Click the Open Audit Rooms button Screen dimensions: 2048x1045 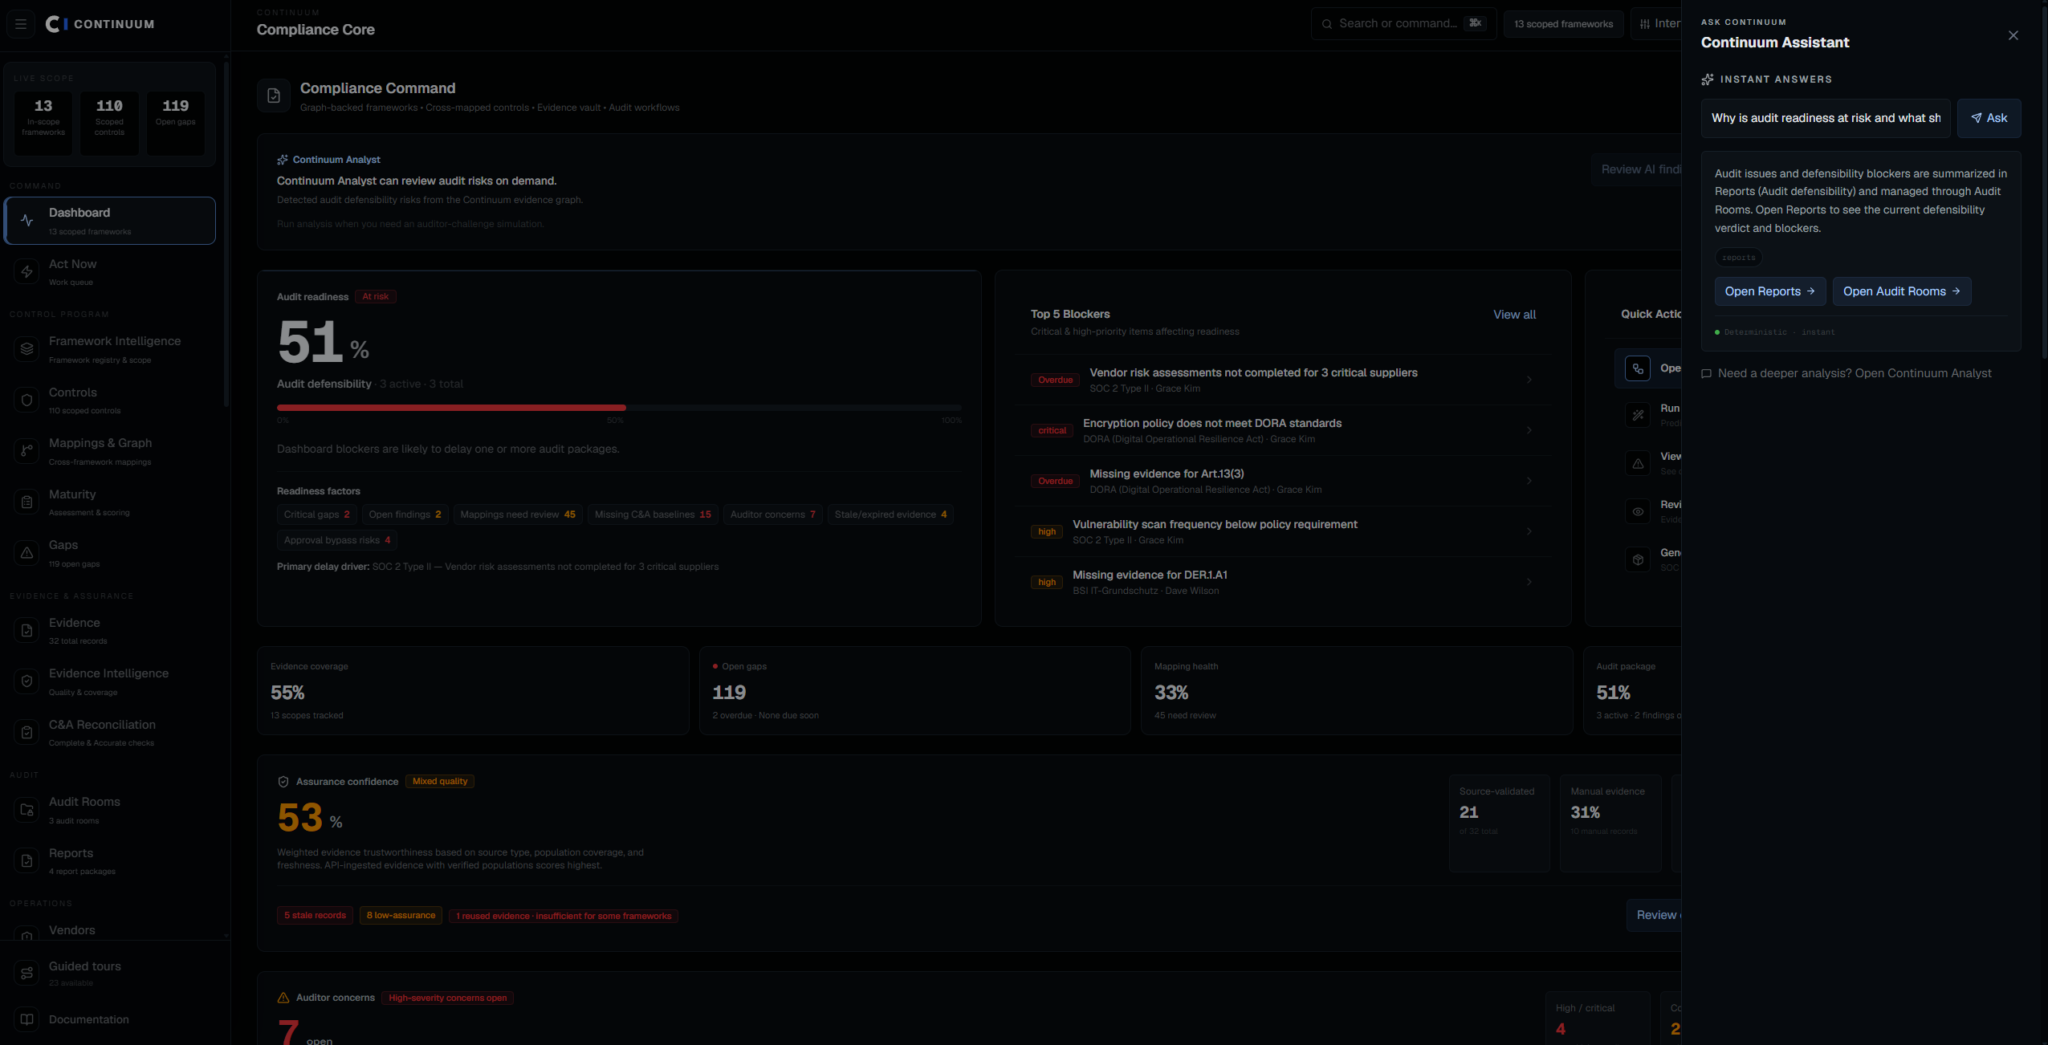[1901, 291]
